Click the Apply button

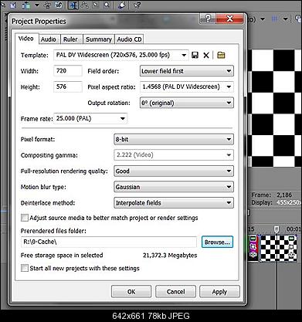point(219,292)
